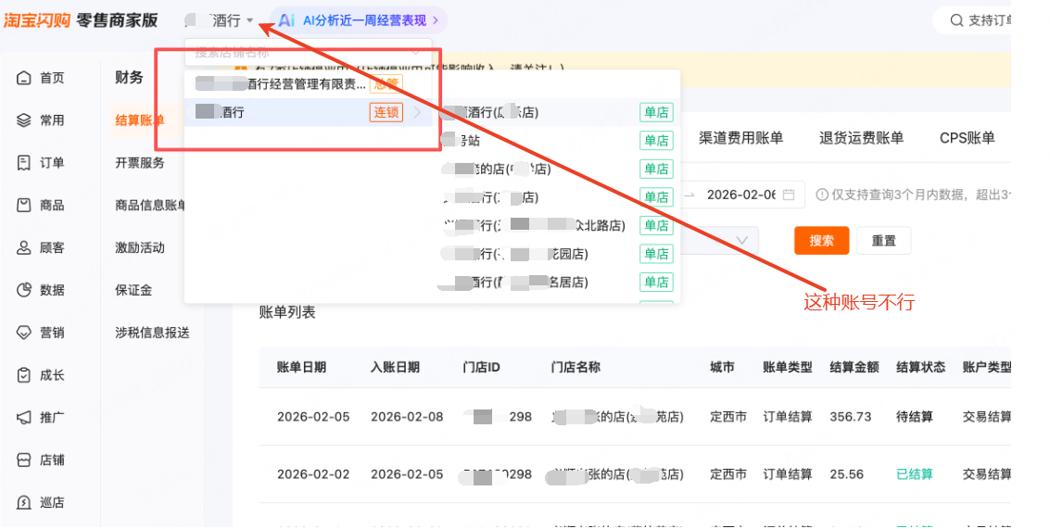Choose the store entry ending in 站
Viewport: 1050px width, 529px height.
(557, 141)
